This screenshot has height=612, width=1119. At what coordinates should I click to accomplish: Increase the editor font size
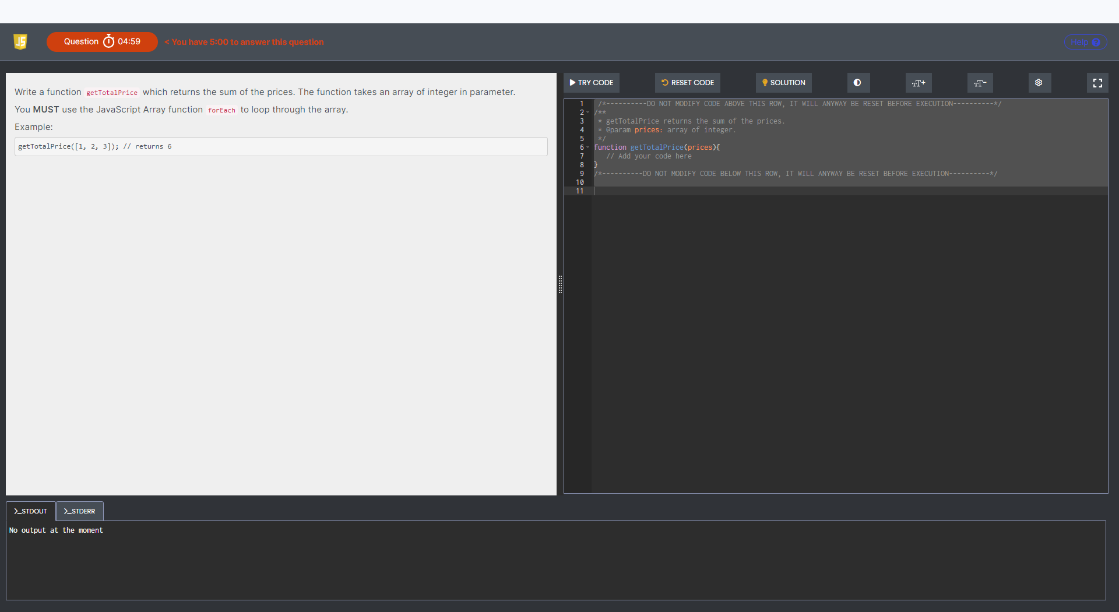coord(919,83)
